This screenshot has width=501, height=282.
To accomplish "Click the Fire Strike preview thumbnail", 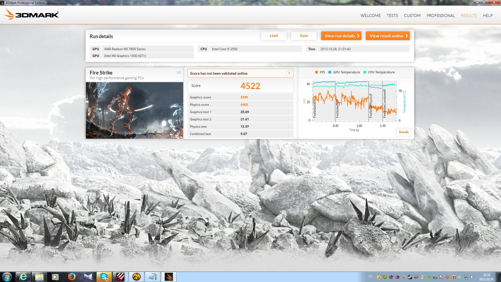I will (134, 110).
